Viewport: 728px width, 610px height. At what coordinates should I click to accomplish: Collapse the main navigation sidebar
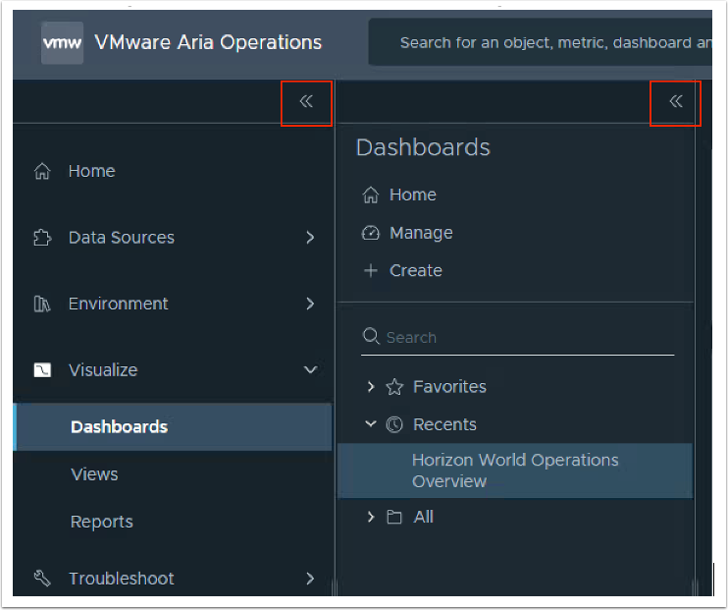(x=306, y=102)
